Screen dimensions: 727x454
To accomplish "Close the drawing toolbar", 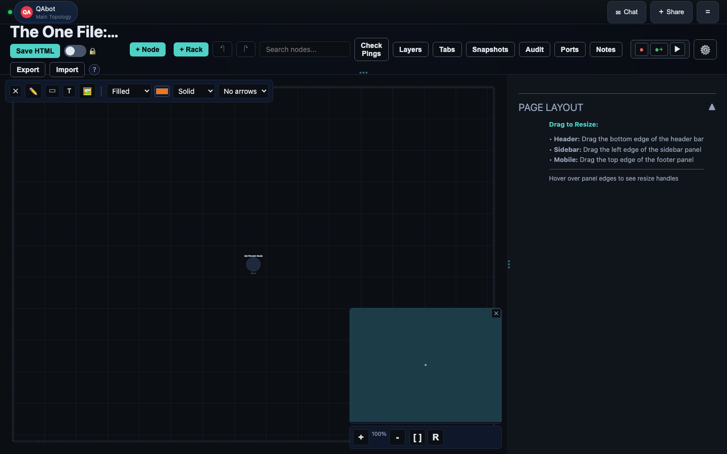I will pos(16,91).
